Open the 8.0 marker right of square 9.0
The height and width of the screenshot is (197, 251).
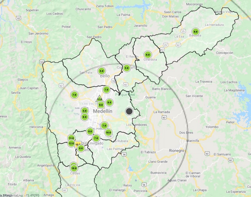109,103
